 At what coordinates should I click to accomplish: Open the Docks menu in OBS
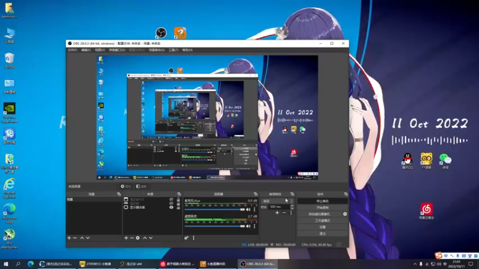(117, 50)
